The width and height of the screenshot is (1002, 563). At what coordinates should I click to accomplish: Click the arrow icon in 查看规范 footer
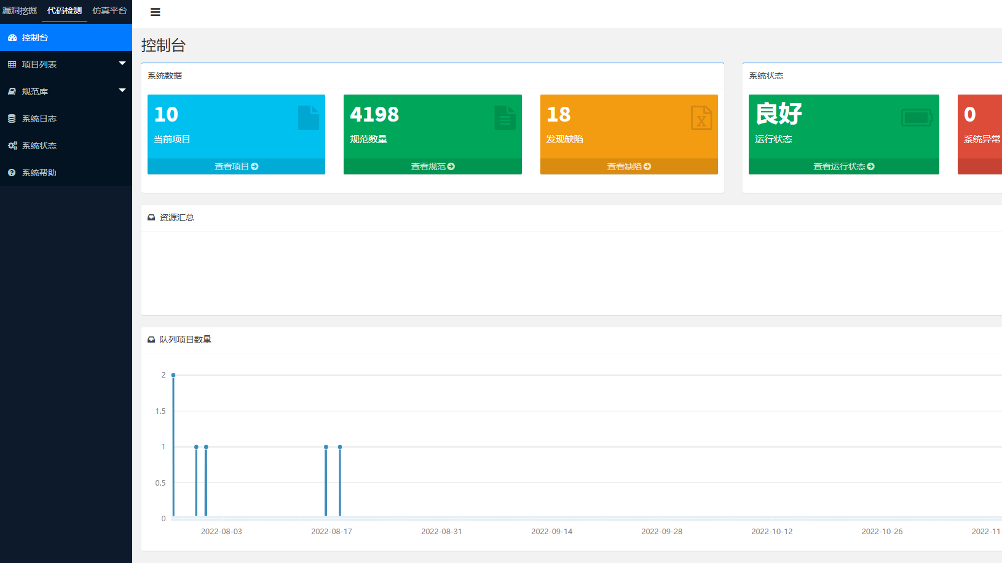(x=451, y=166)
